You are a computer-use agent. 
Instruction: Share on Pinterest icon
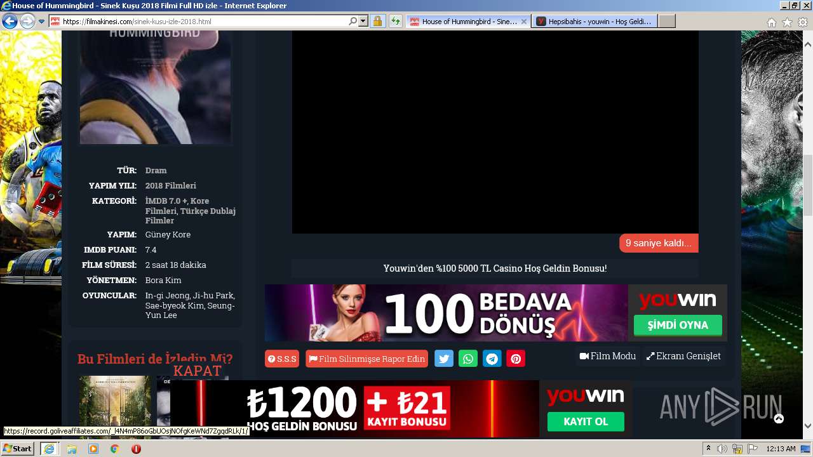tap(516, 359)
